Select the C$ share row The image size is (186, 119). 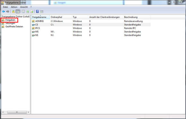91,25
